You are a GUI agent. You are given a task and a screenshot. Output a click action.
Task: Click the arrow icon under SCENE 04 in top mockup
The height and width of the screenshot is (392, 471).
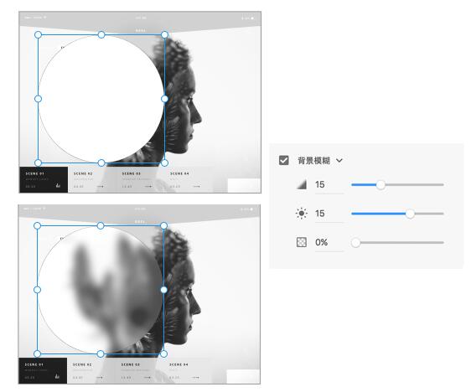(196, 187)
